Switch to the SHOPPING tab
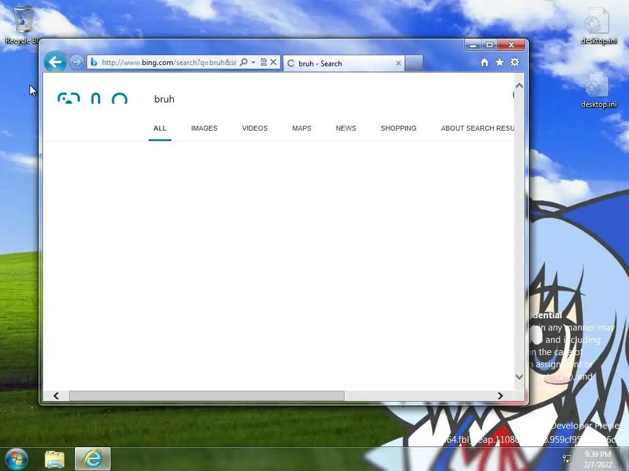This screenshot has height=471, width=629. click(398, 128)
